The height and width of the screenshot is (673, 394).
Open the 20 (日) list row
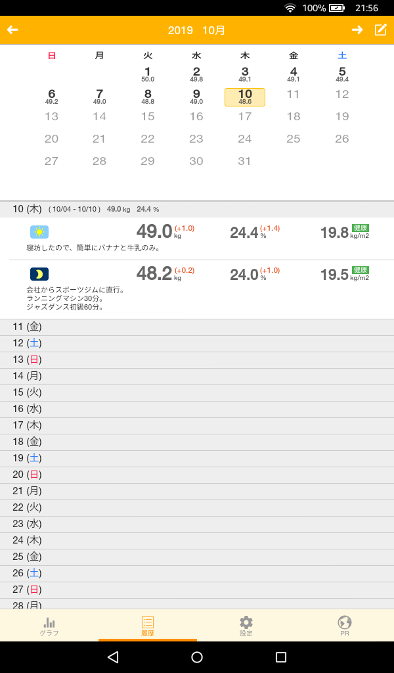tap(197, 475)
